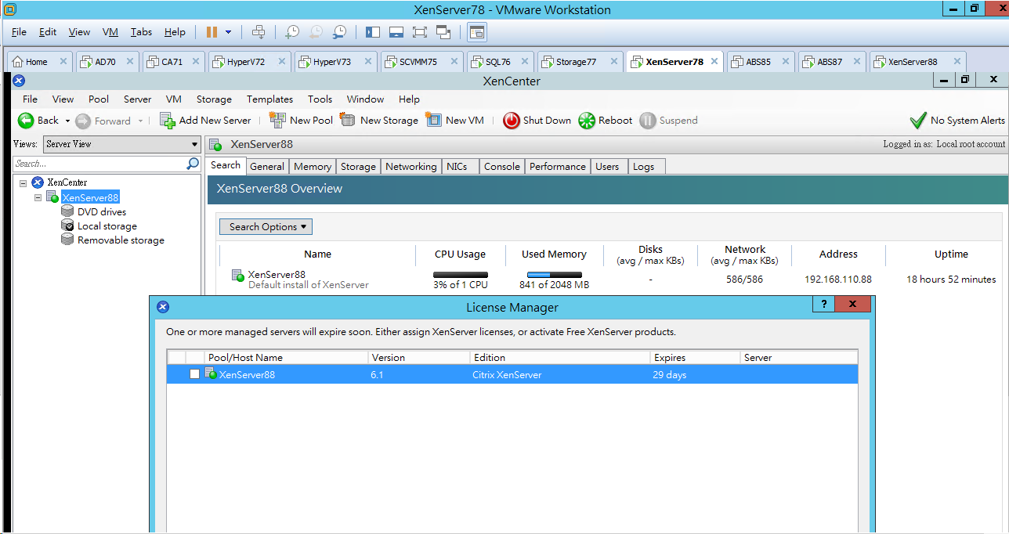
Task: Open the XenCenter Pool menu
Action: [x=99, y=99]
